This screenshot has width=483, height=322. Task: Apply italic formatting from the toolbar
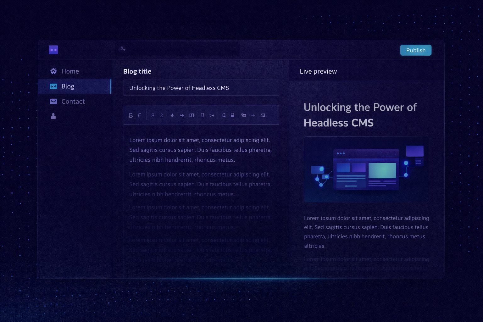point(140,115)
